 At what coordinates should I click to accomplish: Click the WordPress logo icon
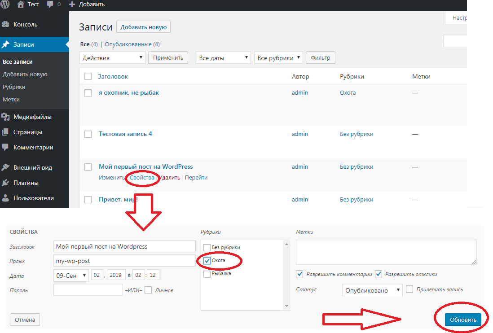pos(5,4)
